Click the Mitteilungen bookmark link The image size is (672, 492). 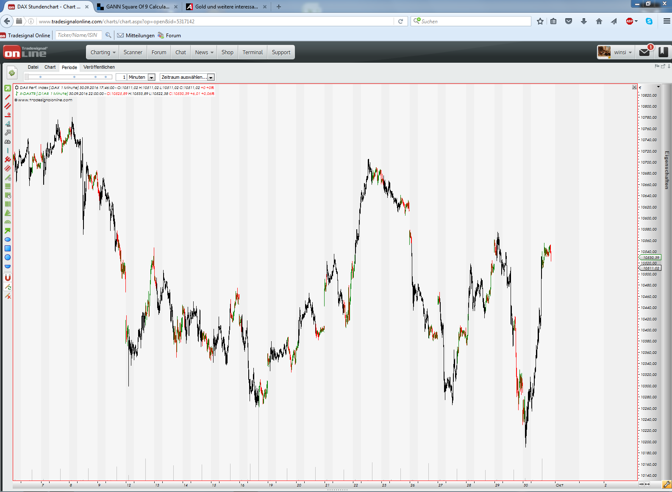(x=136, y=36)
